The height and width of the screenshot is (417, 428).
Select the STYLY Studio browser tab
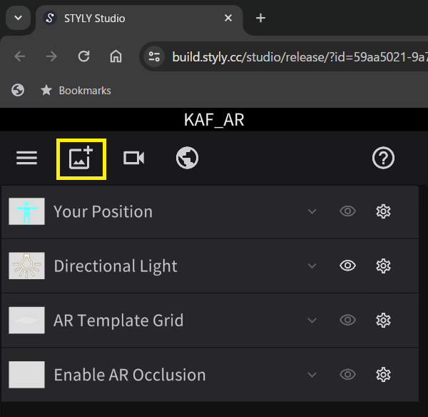pyautogui.click(x=128, y=19)
